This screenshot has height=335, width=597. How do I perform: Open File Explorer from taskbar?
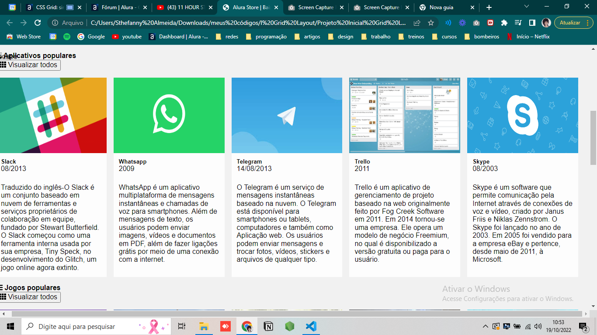click(x=204, y=326)
